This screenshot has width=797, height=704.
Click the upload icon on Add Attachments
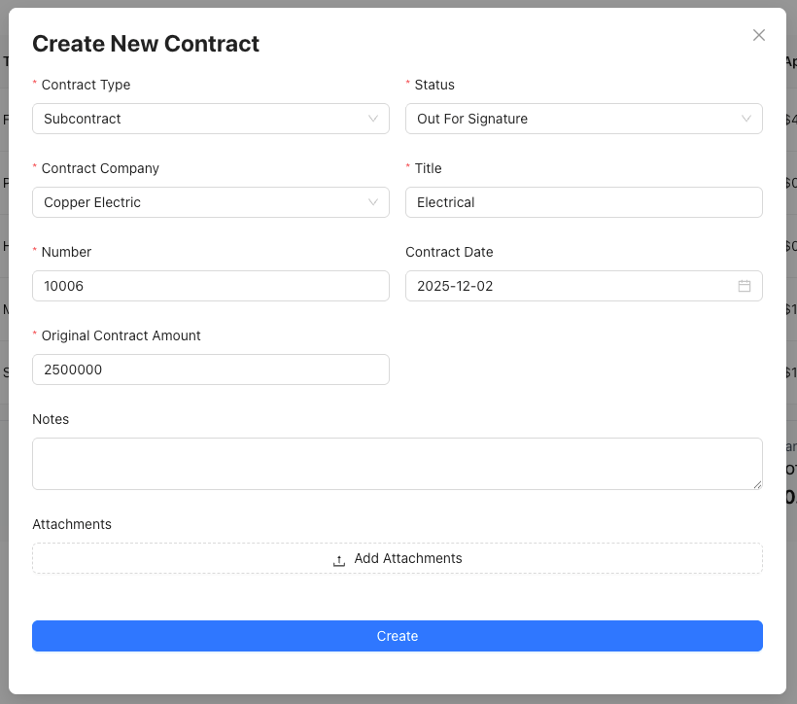338,559
